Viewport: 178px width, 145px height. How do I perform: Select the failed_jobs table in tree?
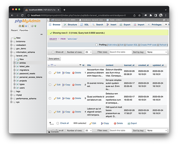(x=25, y=66)
